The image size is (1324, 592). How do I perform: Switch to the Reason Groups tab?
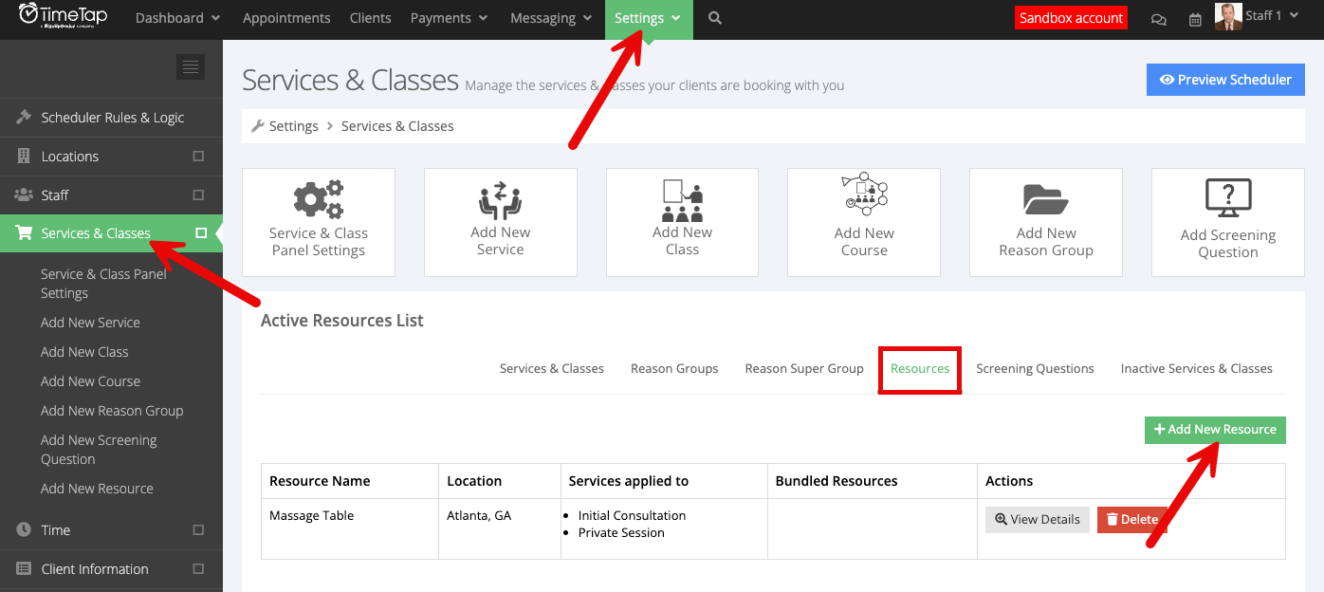[674, 368]
